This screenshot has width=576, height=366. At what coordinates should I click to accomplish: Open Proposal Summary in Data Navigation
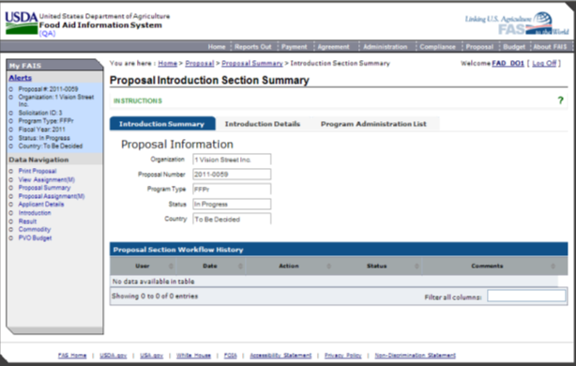tap(44, 188)
